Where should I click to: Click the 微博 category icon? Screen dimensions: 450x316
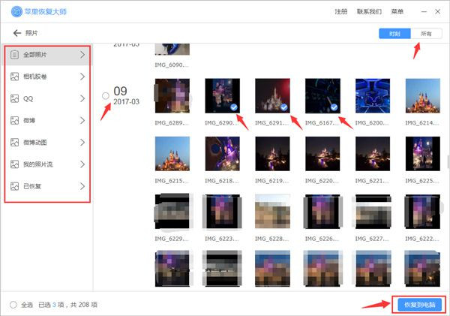coord(15,120)
